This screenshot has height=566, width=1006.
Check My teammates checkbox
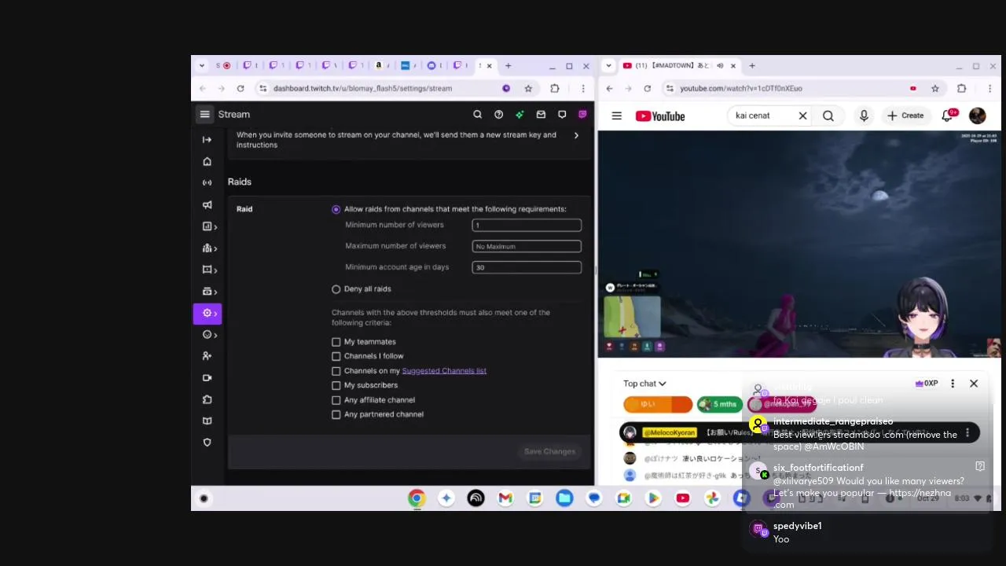click(x=336, y=342)
